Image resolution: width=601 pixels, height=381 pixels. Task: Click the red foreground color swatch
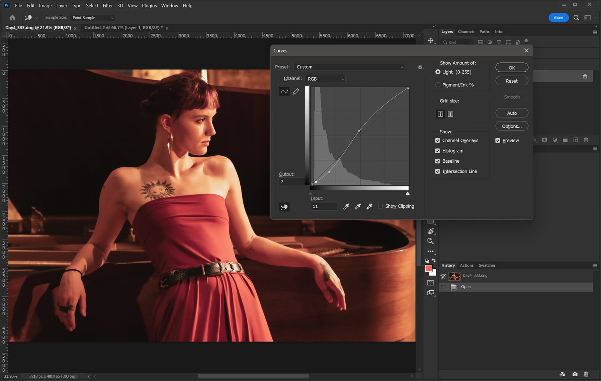[x=429, y=269]
